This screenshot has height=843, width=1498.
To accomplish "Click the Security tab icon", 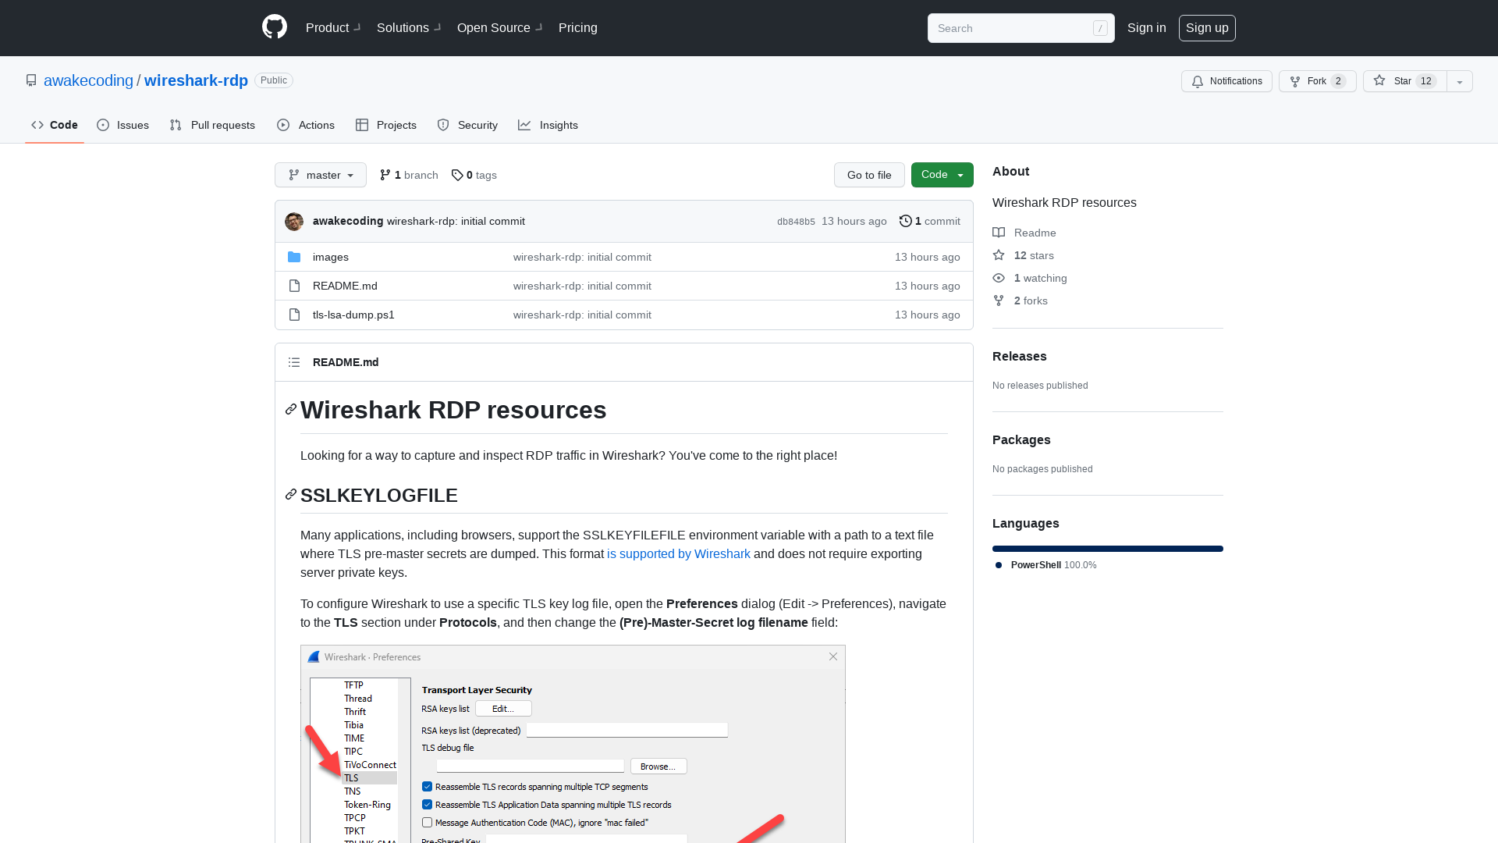I will click(443, 125).
